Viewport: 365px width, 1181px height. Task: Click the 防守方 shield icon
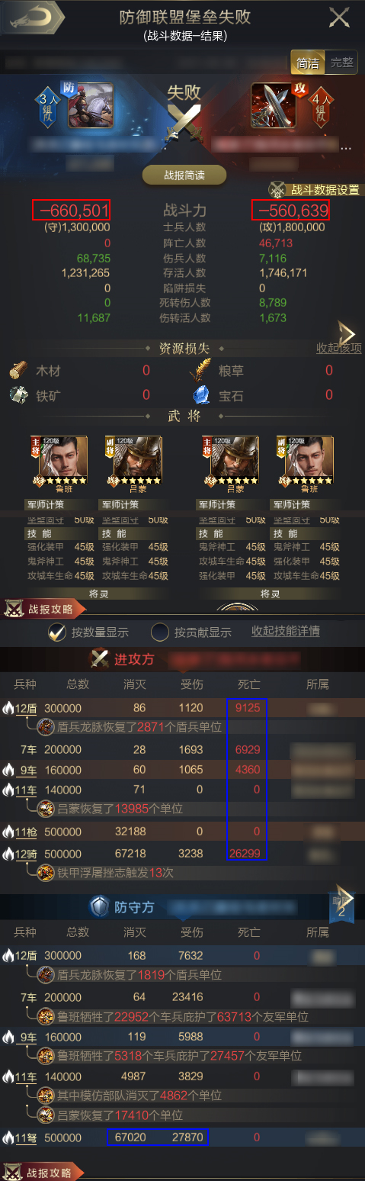[100, 906]
